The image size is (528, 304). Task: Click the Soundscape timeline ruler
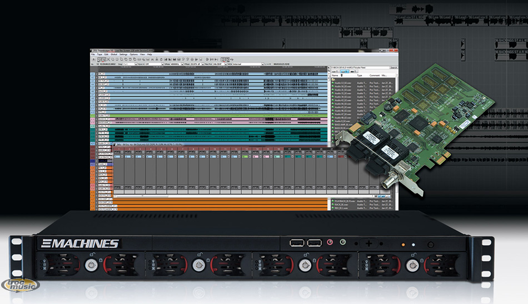point(212,69)
